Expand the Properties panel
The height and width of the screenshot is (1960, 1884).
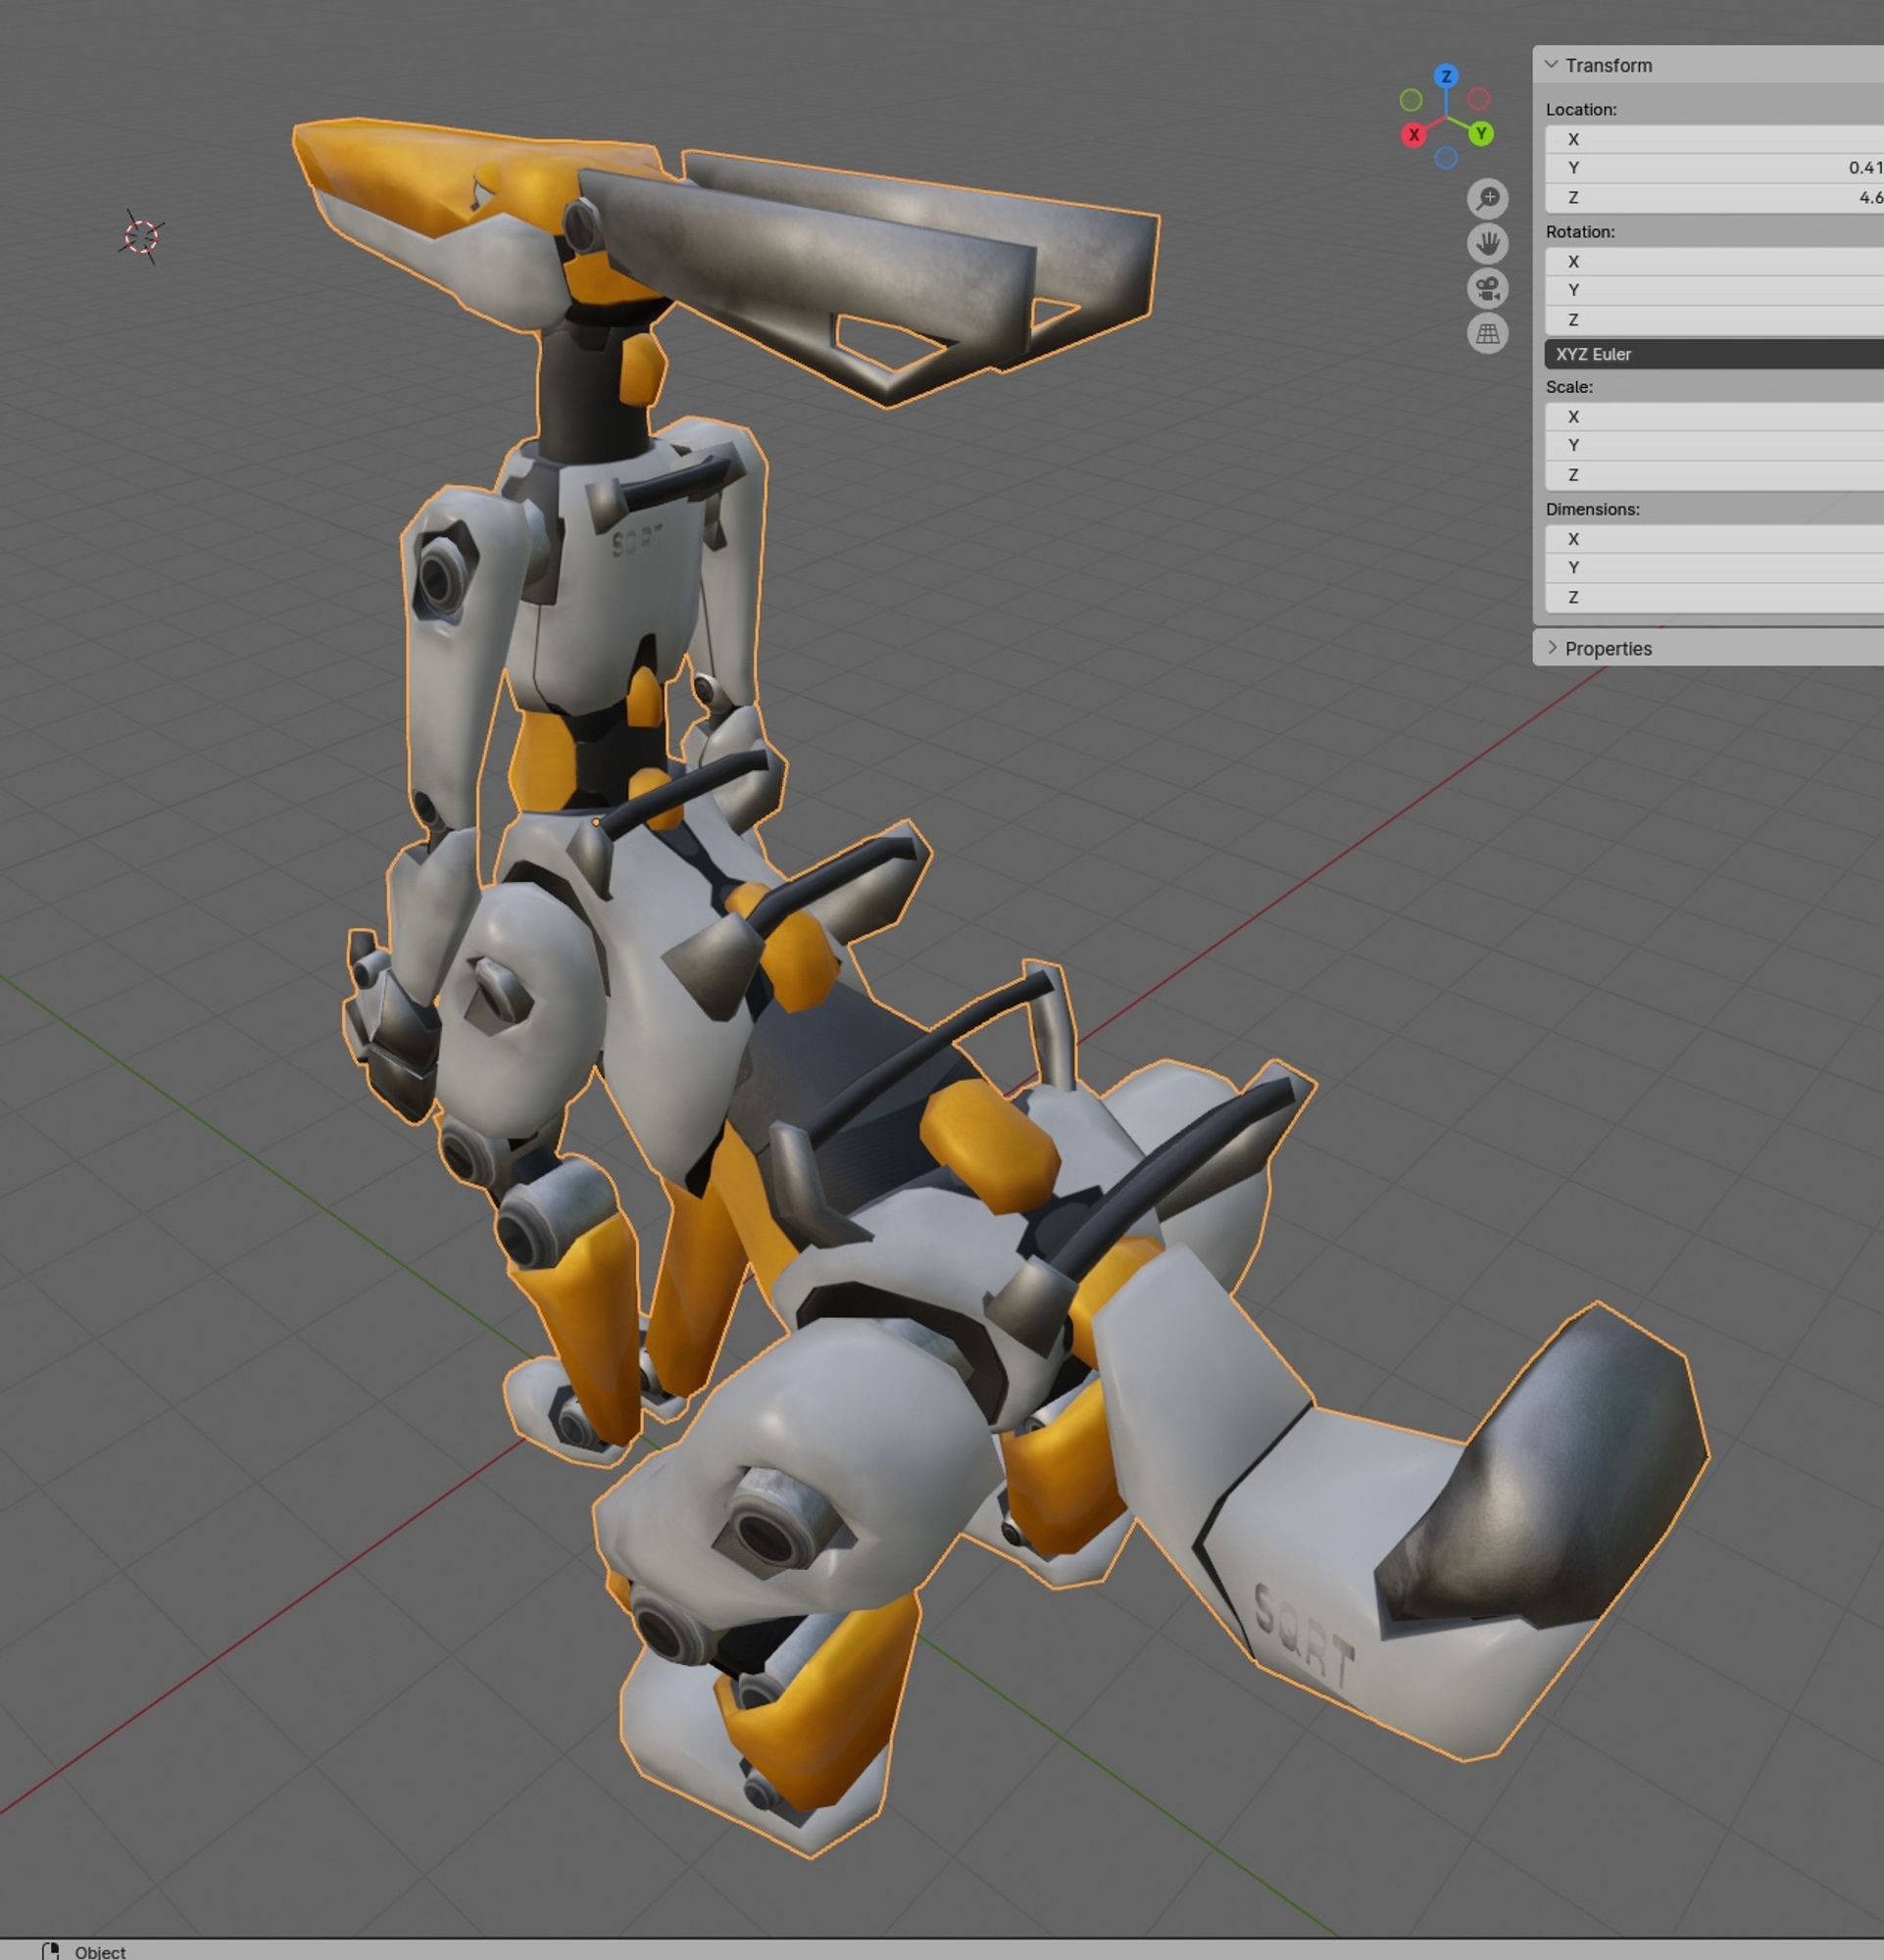(1552, 647)
